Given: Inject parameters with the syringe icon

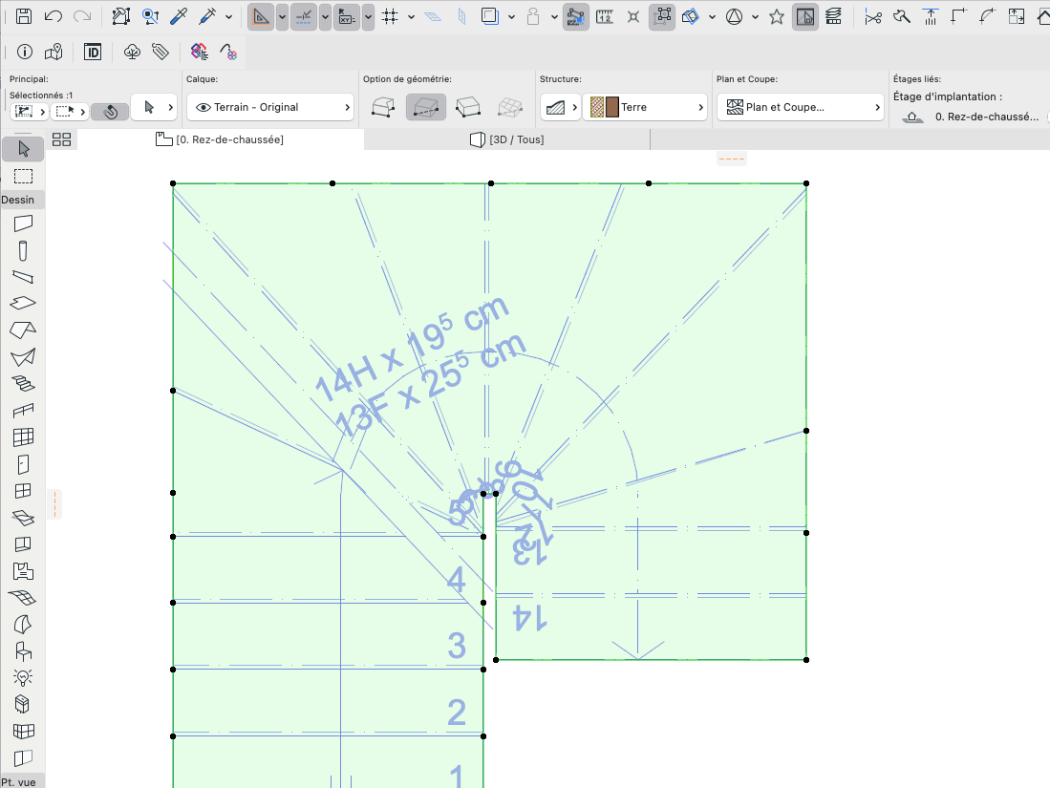Looking at the screenshot, I should point(208,17).
